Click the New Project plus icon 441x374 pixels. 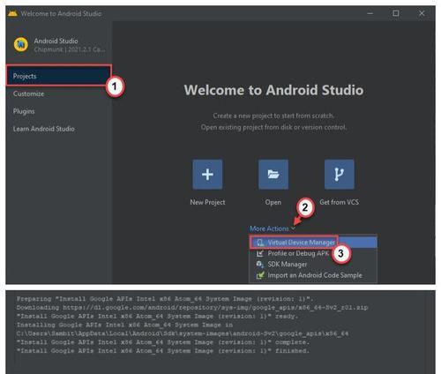coord(207,175)
